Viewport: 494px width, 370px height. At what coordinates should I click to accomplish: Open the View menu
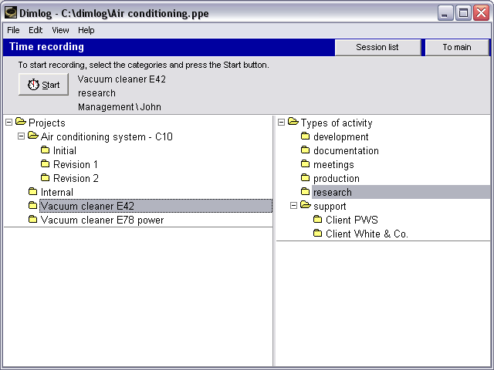click(60, 30)
